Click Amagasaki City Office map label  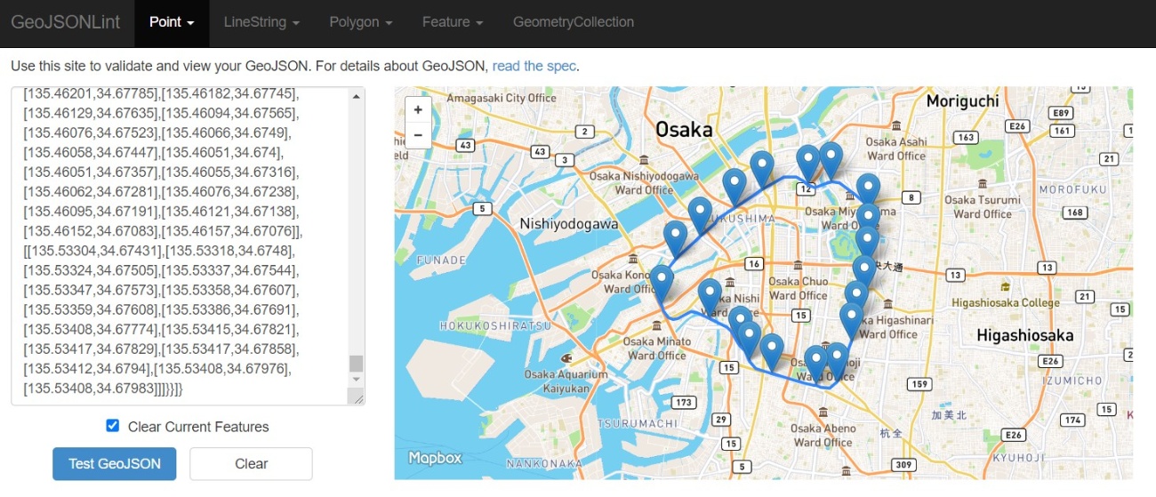(501, 98)
